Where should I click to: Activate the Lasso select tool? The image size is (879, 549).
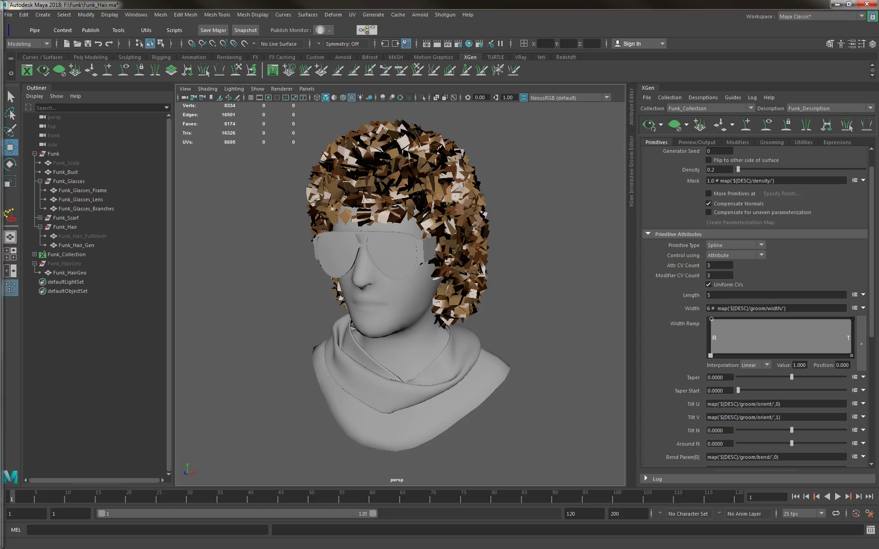[11, 113]
